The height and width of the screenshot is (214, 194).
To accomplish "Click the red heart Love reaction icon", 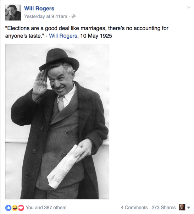I will click(x=21, y=208).
